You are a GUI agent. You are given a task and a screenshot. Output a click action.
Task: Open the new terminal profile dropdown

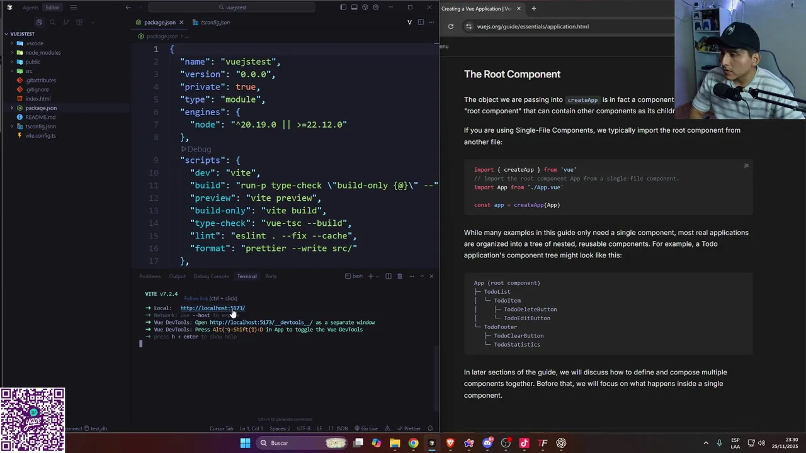click(377, 276)
